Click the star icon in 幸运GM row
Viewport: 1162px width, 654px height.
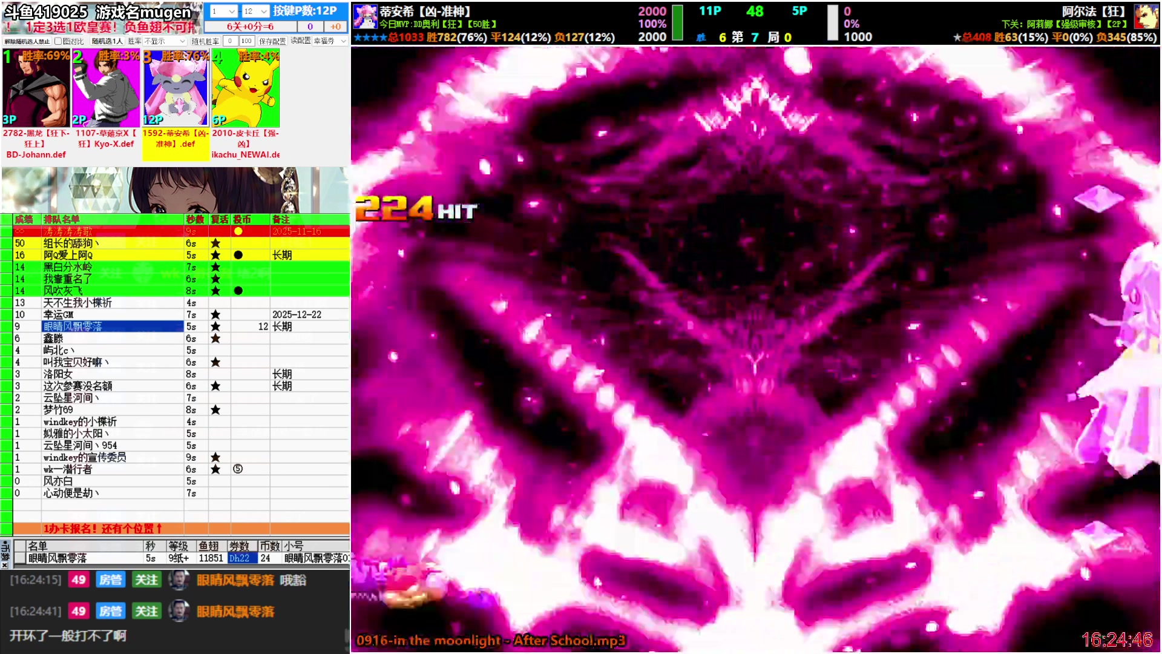point(215,314)
